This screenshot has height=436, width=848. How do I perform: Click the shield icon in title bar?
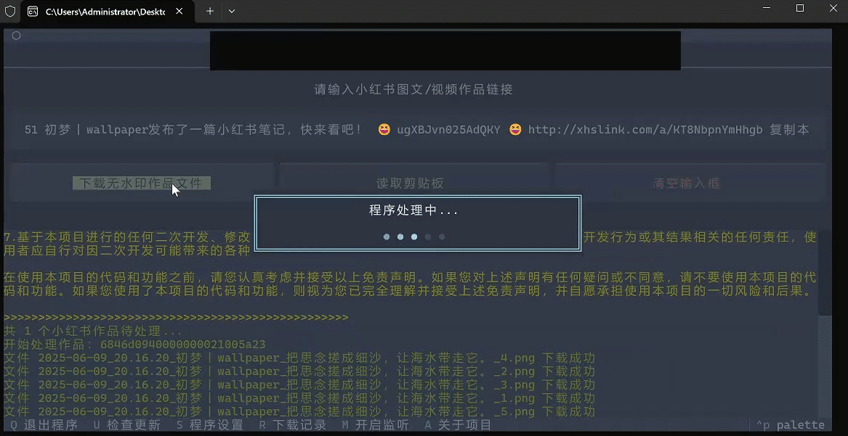click(x=9, y=12)
